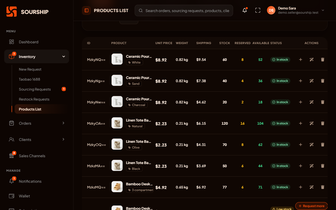The height and width of the screenshot is (210, 336).
Task: Click magic wand on Linen Tote Olive row
Action: point(312,145)
